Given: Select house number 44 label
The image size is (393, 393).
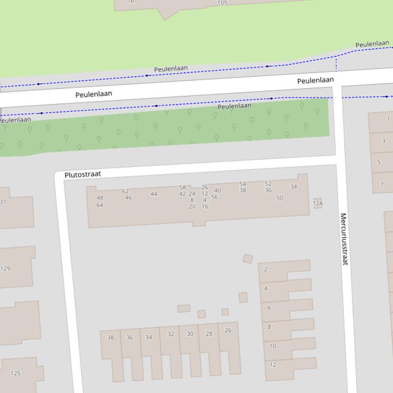Looking at the screenshot, I should click(154, 194).
